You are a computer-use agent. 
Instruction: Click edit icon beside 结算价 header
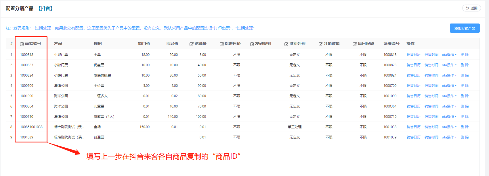point(191,44)
